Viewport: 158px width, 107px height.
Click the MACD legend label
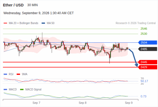coord(13,90)
